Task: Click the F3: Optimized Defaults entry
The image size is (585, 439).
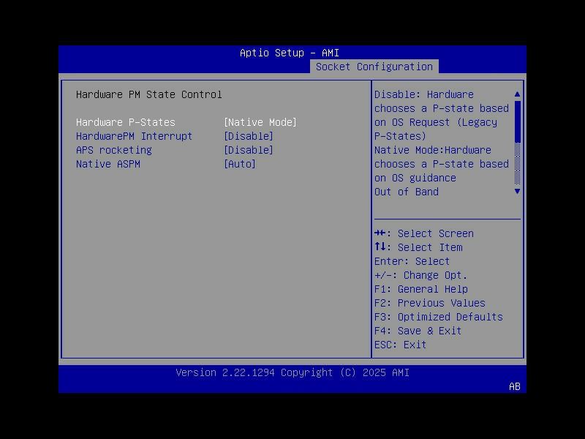Action: 439,317
